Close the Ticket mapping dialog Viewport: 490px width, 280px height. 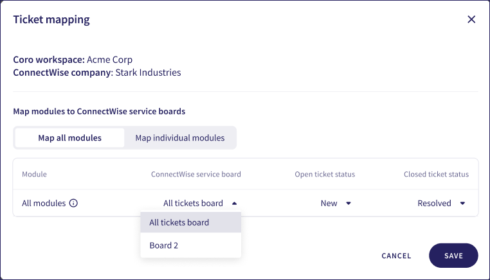coord(471,19)
